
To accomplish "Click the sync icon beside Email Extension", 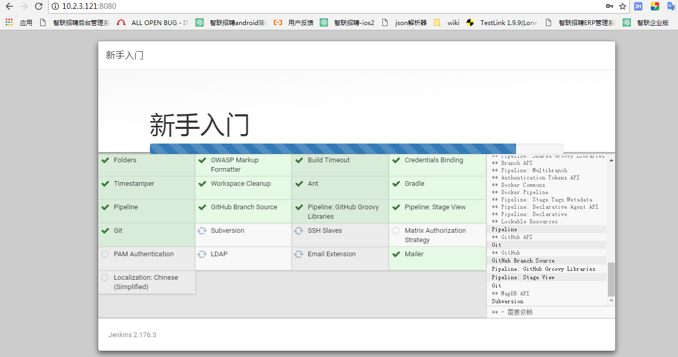I will [x=299, y=254].
